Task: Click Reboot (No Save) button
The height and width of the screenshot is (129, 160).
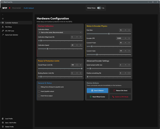Action: pos(120,91)
